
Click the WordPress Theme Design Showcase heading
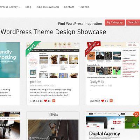pos(54,32)
